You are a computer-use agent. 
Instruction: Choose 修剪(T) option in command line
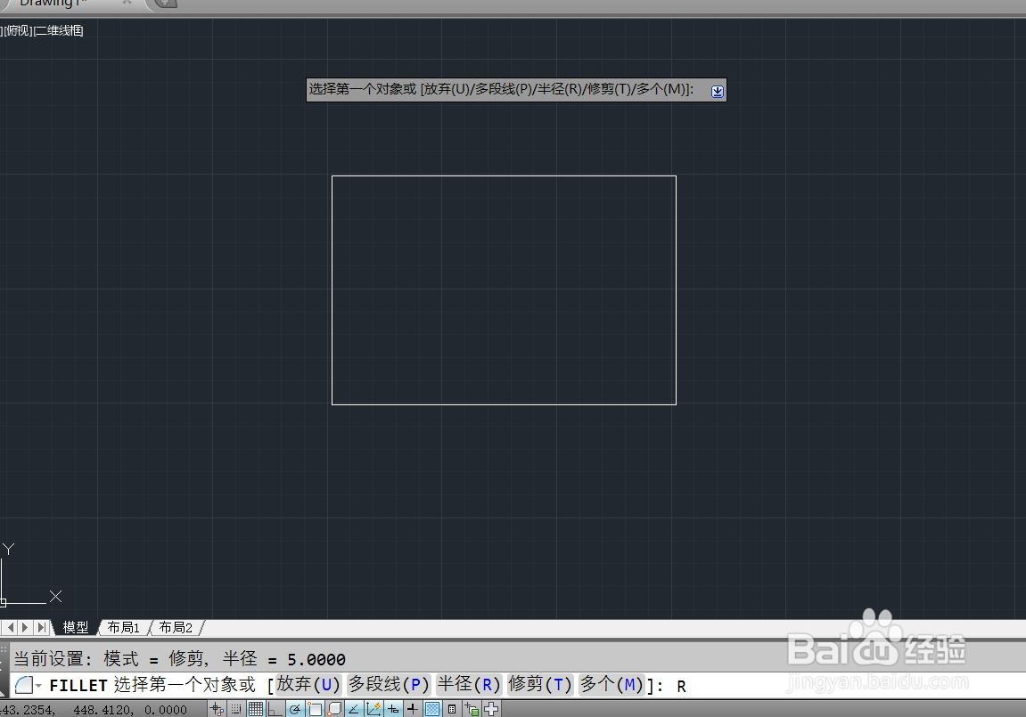point(540,684)
